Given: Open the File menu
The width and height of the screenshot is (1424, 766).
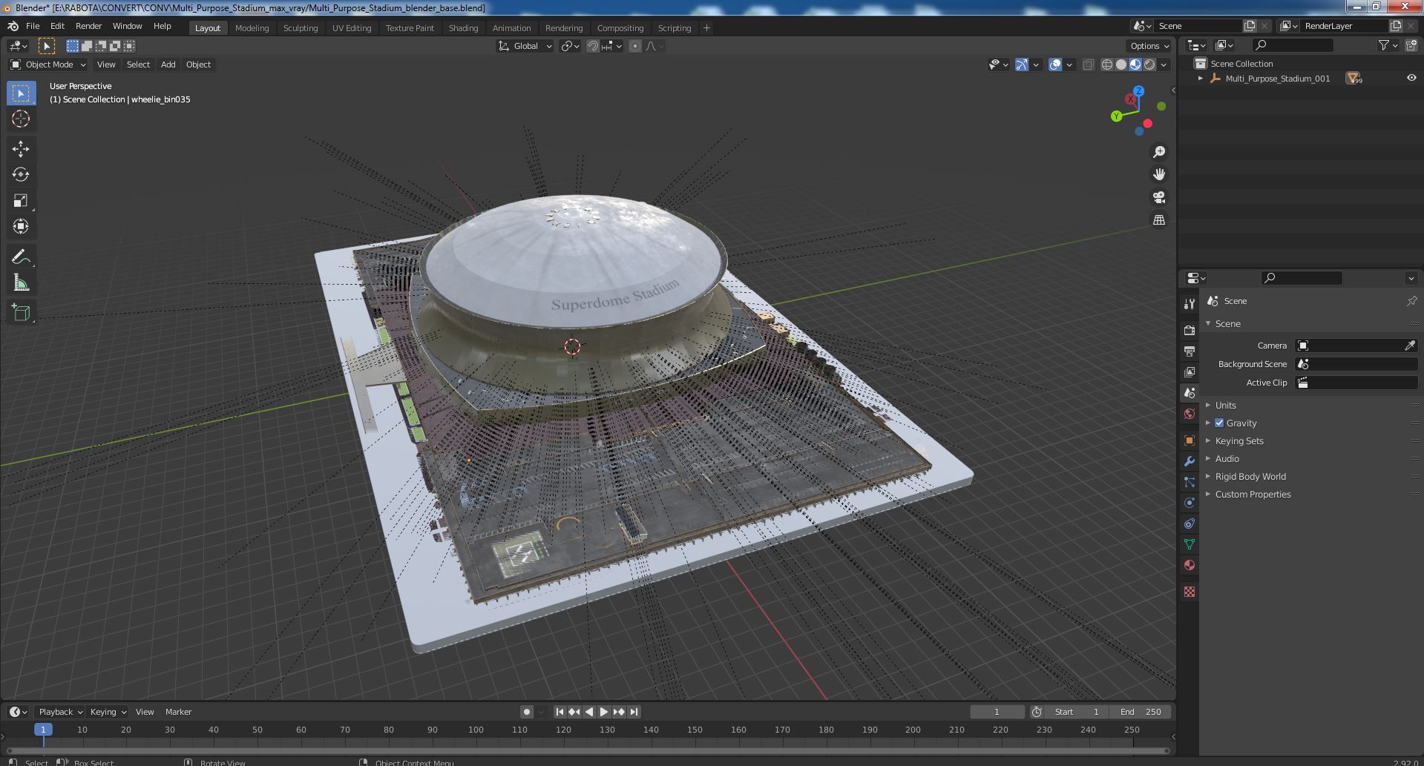Looking at the screenshot, I should coord(33,26).
